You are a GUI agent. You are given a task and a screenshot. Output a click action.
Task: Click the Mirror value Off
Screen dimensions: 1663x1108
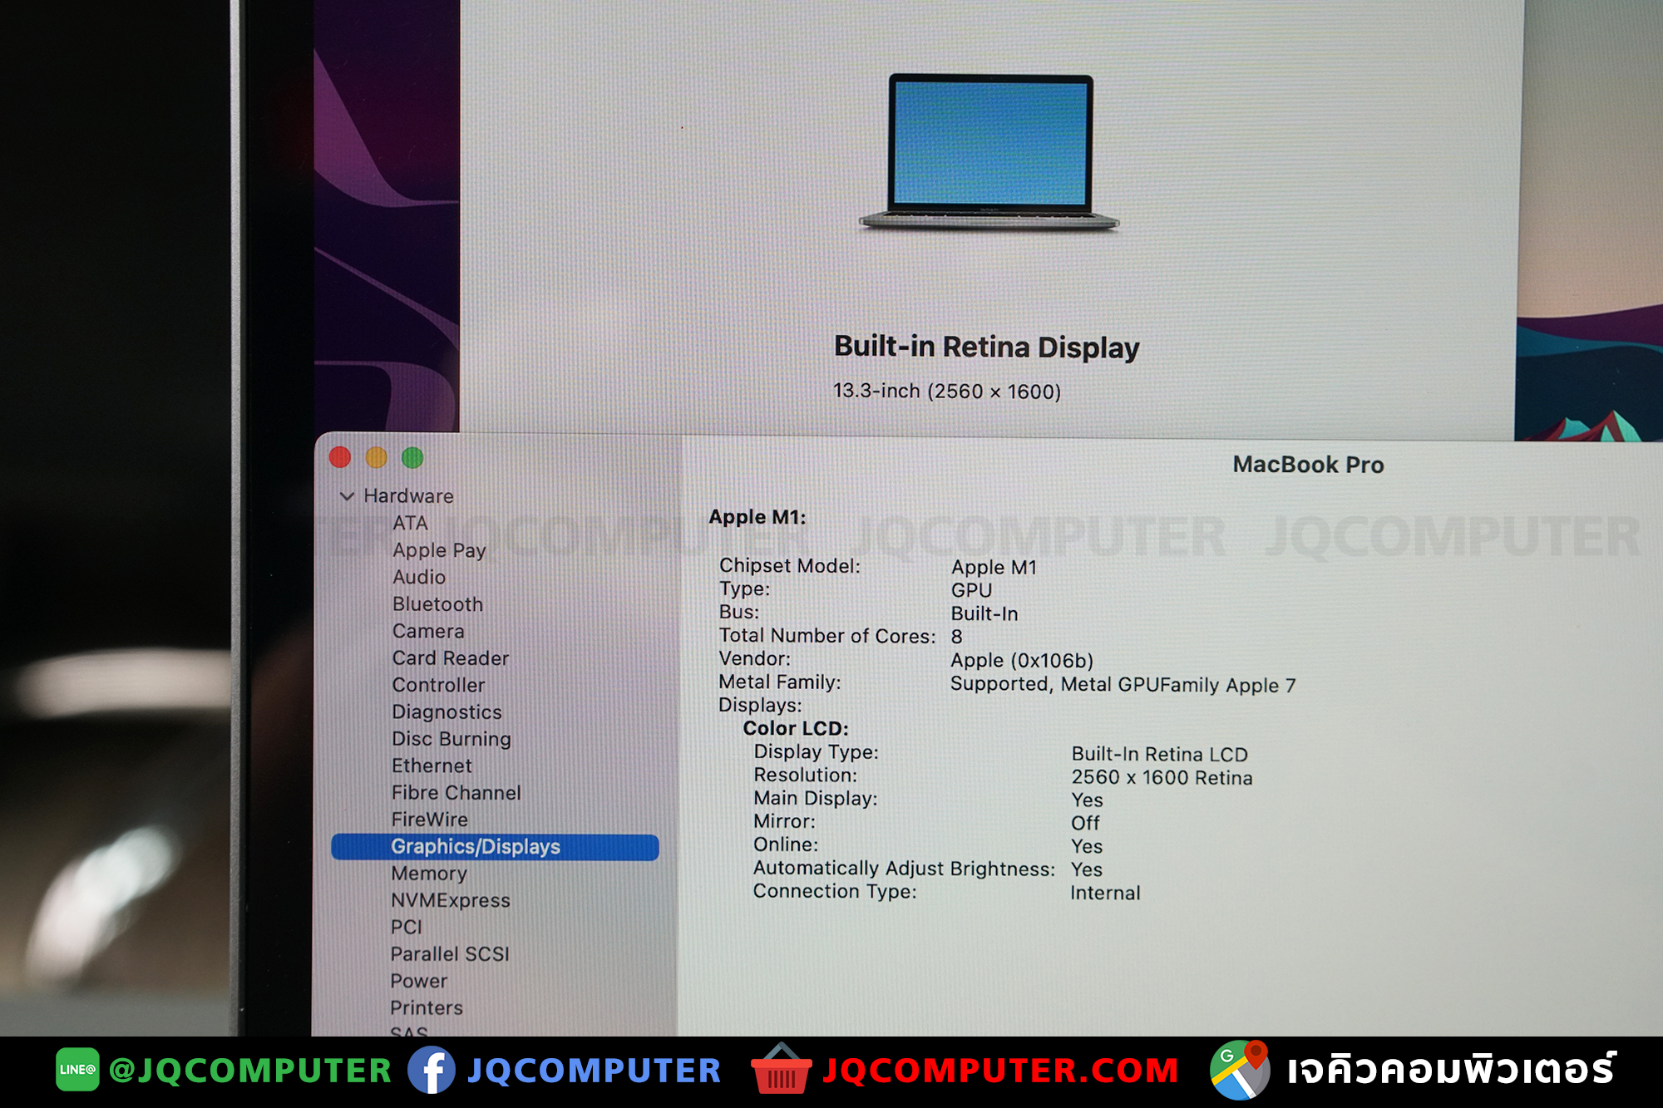click(x=1085, y=823)
